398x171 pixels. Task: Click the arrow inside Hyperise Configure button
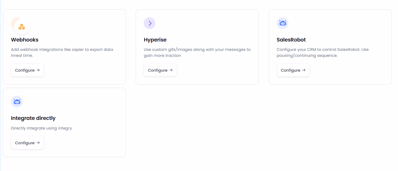click(x=171, y=70)
